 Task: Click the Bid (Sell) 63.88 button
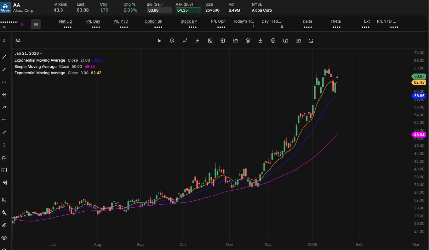pos(159,10)
